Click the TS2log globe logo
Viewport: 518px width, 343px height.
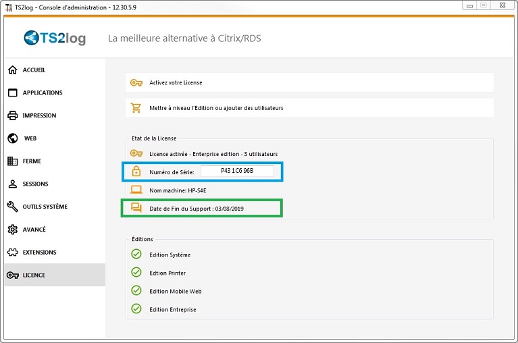[31, 38]
